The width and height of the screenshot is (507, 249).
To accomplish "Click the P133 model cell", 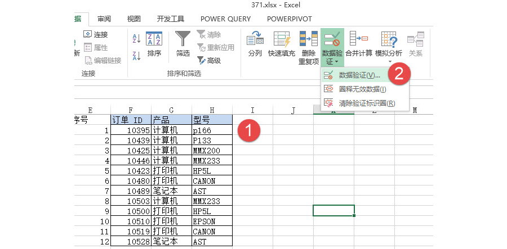I will pyautogui.click(x=212, y=140).
